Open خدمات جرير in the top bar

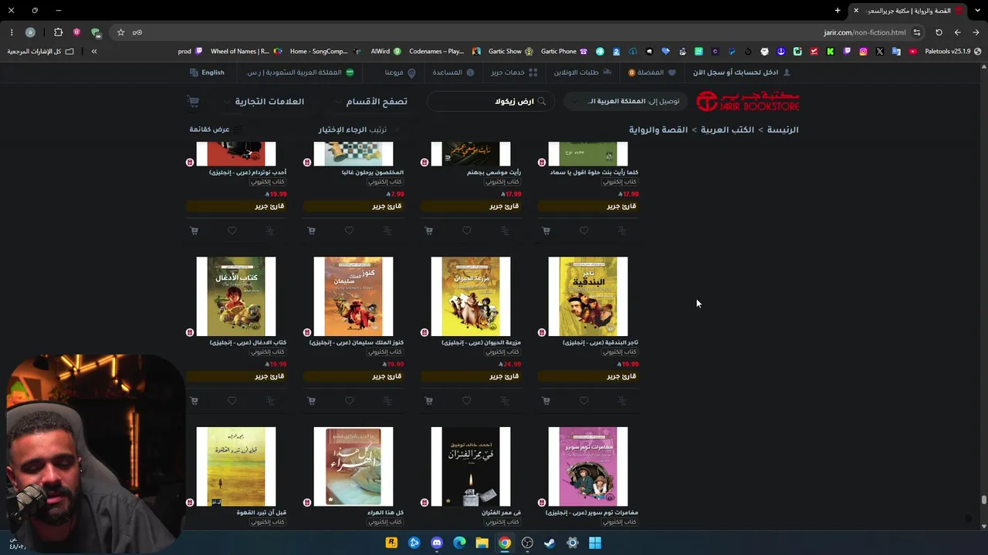[513, 72]
